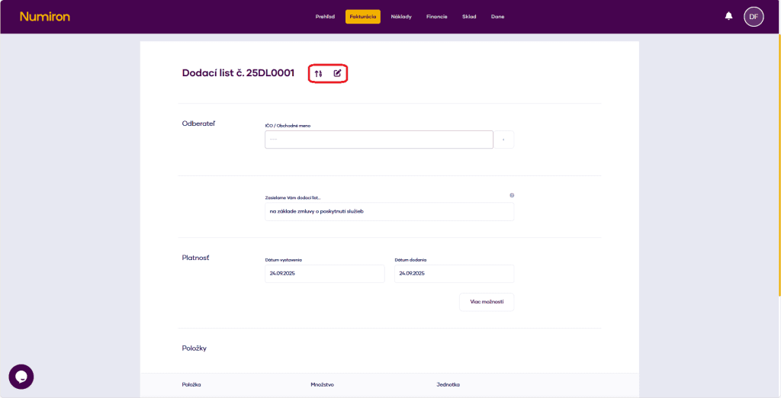Viewport: 781px width, 398px height.
Task: Open the chat support widget
Action: pyautogui.click(x=21, y=377)
